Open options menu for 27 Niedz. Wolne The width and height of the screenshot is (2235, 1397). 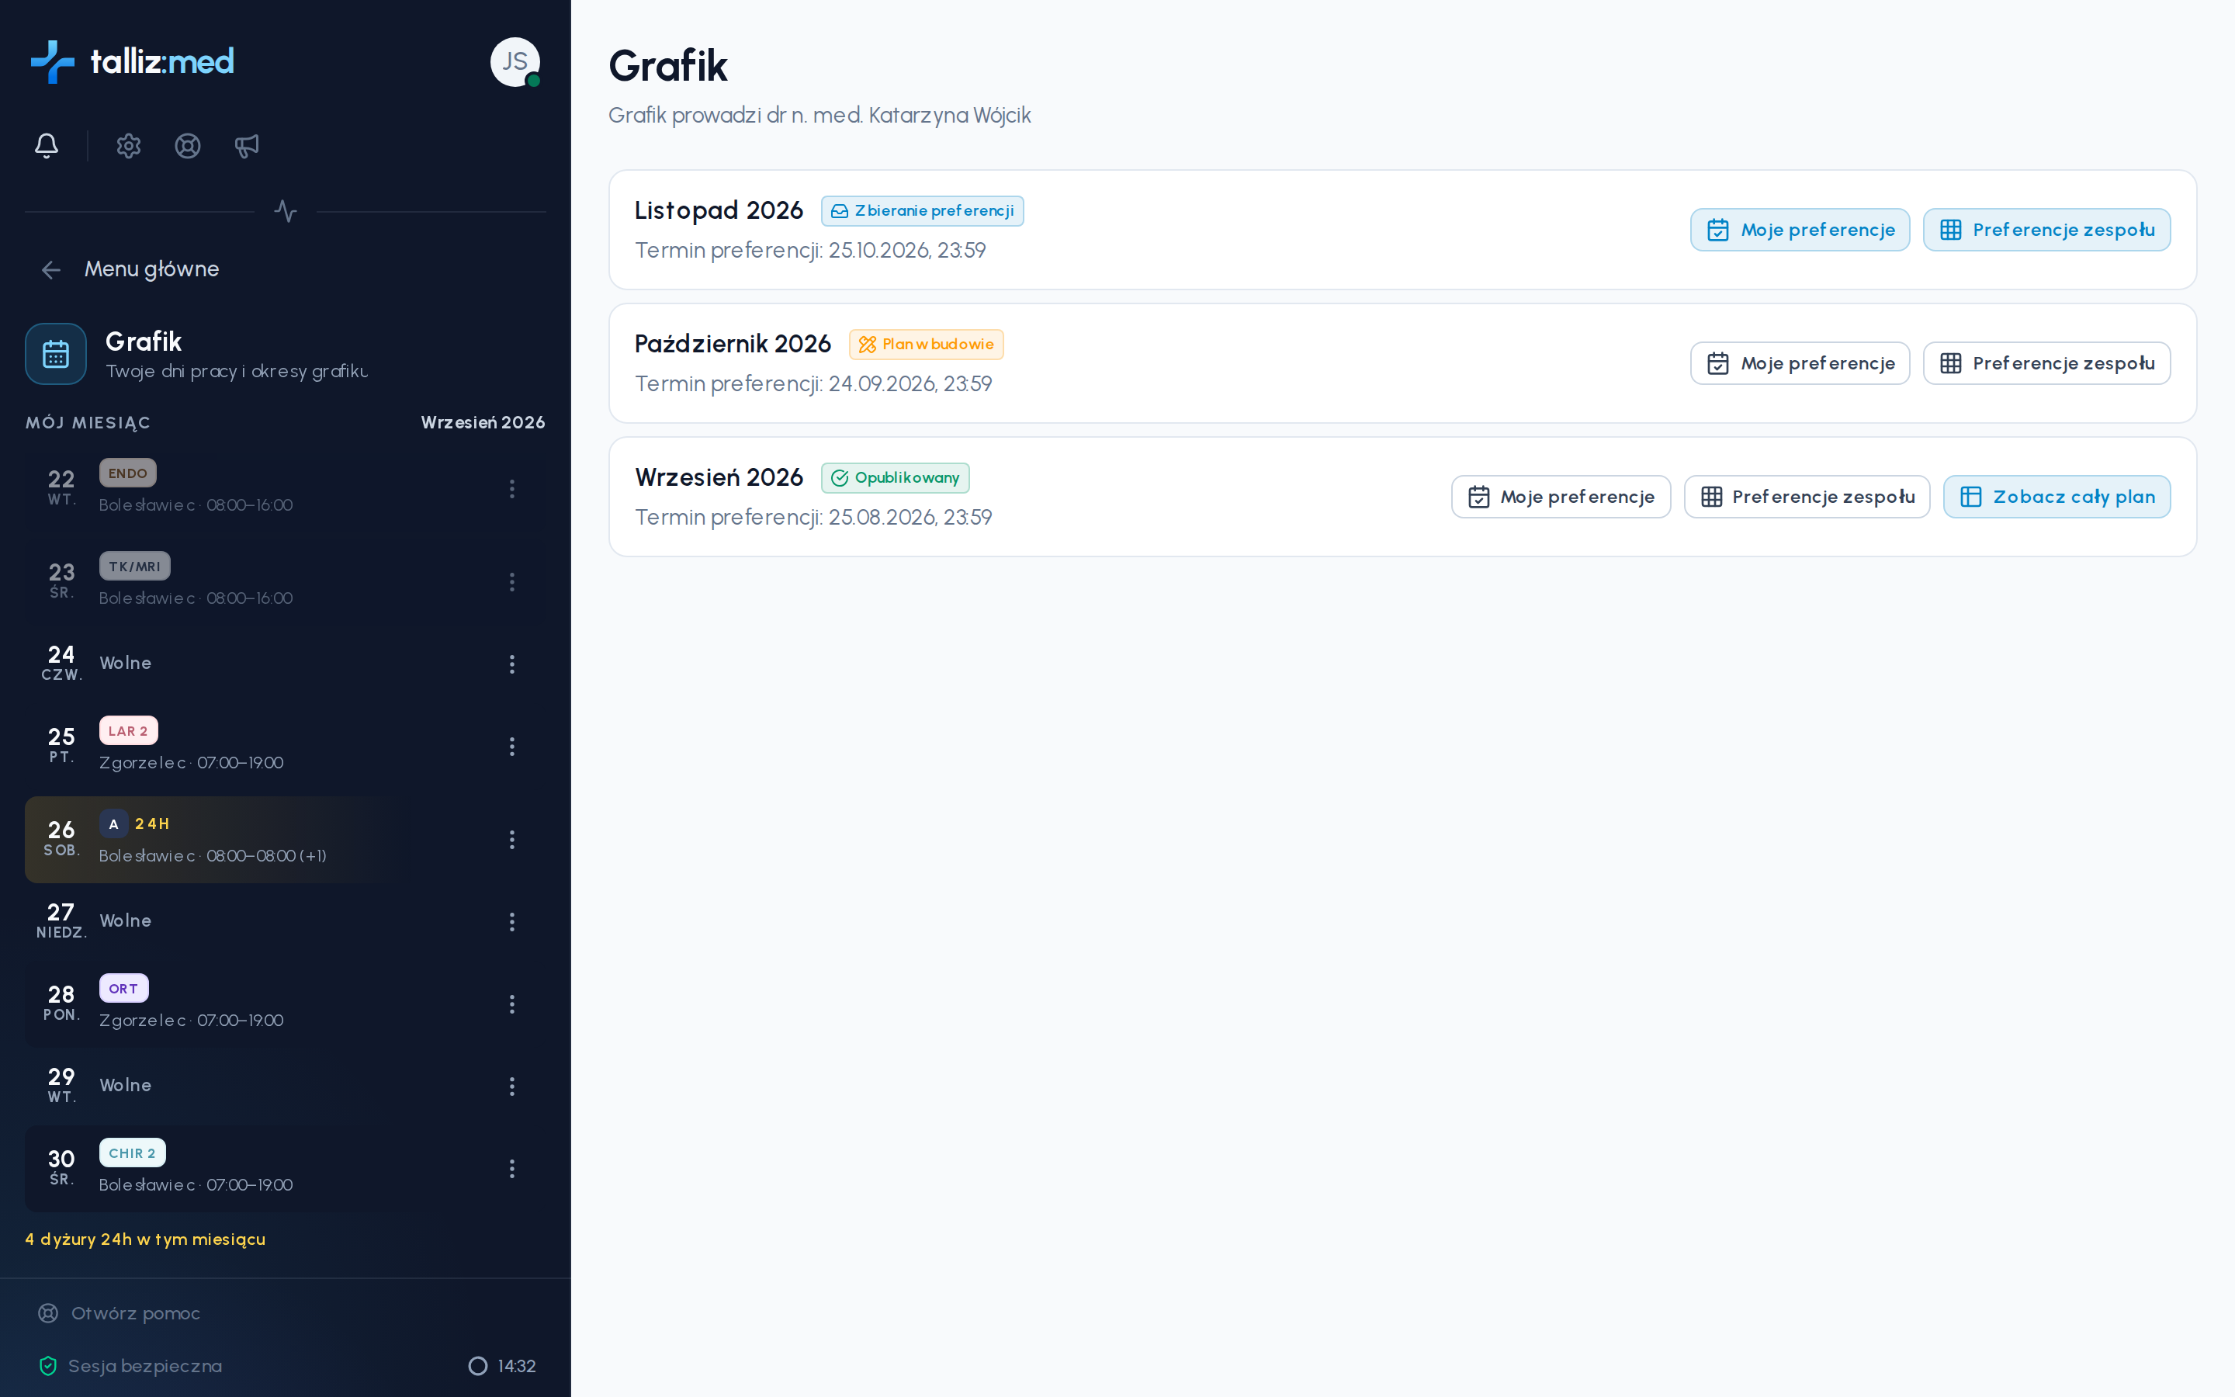click(x=511, y=921)
